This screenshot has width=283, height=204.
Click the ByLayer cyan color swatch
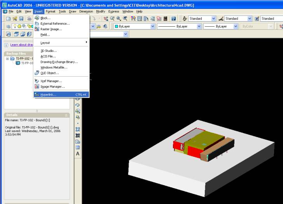[117, 26]
